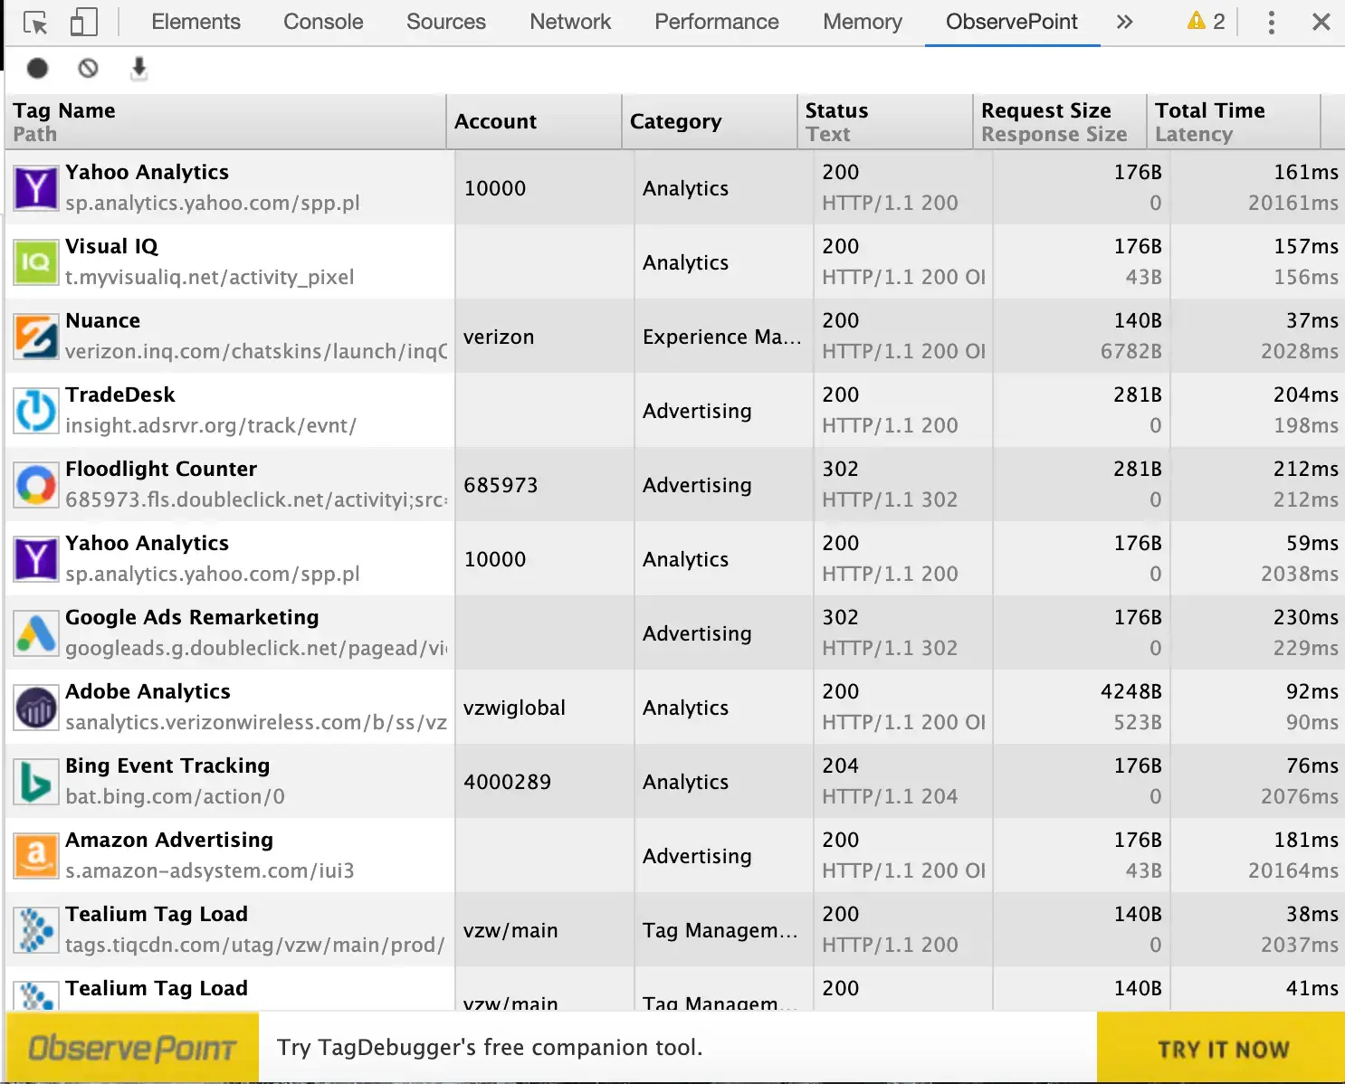Image resolution: width=1345 pixels, height=1084 pixels.
Task: Click the clear log icon
Action: [x=88, y=68]
